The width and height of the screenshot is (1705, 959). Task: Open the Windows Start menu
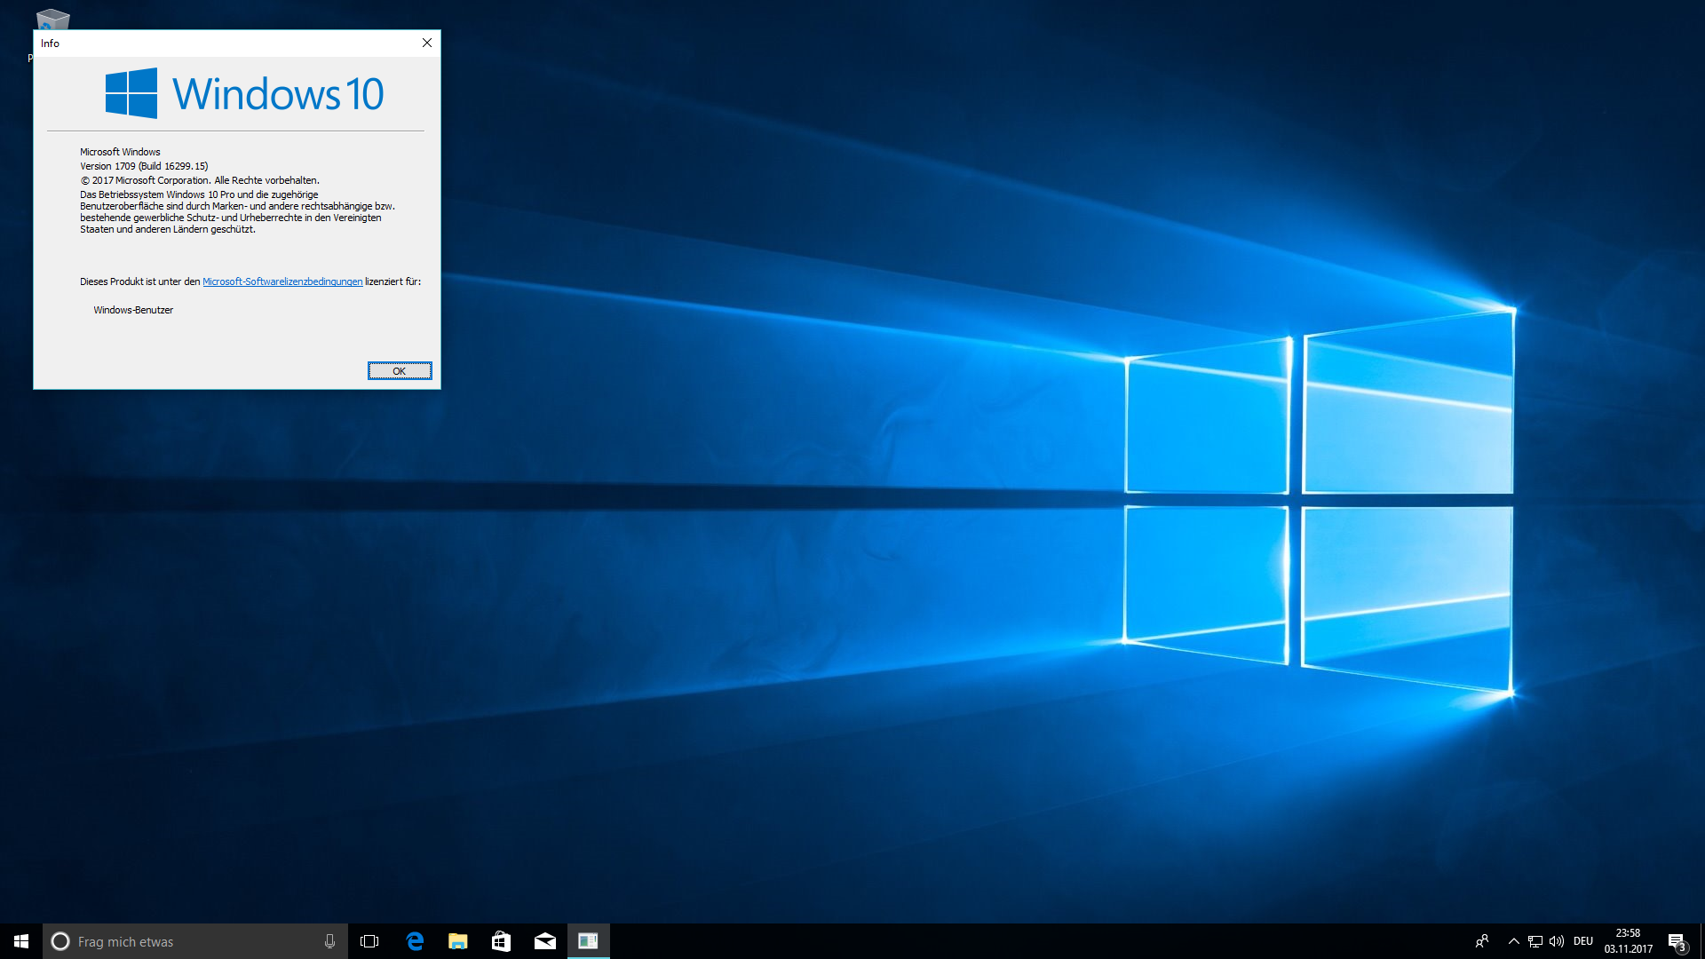pos(21,941)
